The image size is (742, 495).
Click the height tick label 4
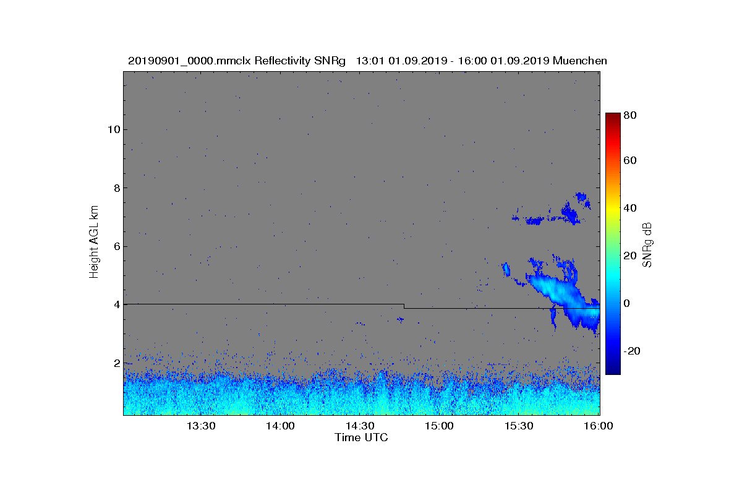point(116,305)
